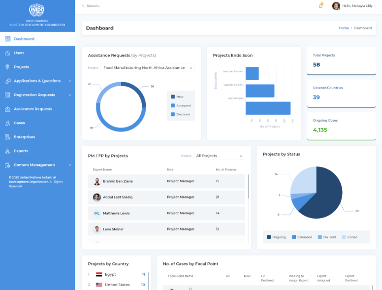Screen dimensions: 382x290
Task: Toggle the Declined legend item
Action: click(180, 114)
